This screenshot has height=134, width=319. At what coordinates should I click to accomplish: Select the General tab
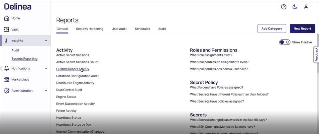[x=62, y=29]
